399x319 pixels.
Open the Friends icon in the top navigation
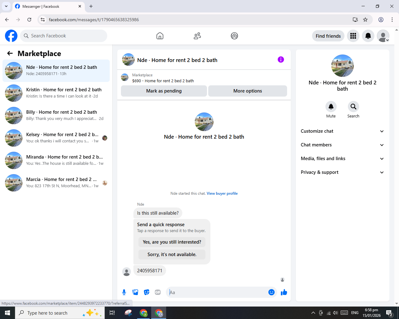tap(197, 36)
